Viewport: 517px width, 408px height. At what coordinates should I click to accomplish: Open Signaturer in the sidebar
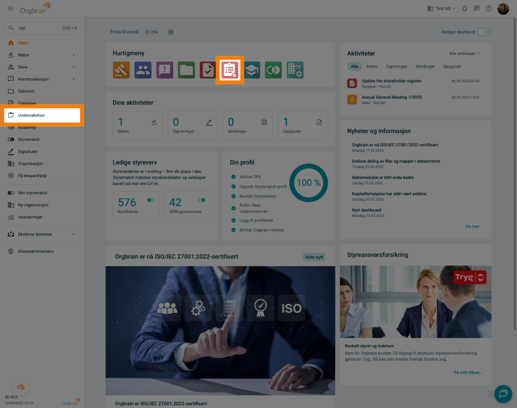click(43, 151)
